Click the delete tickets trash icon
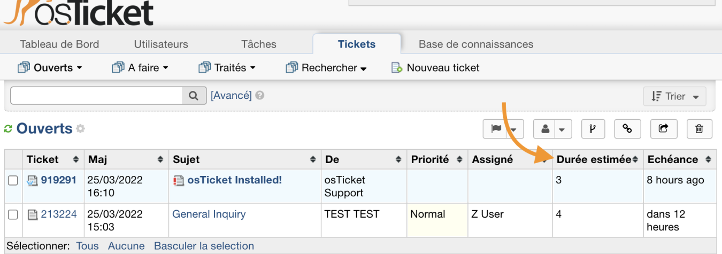 pos(699,129)
